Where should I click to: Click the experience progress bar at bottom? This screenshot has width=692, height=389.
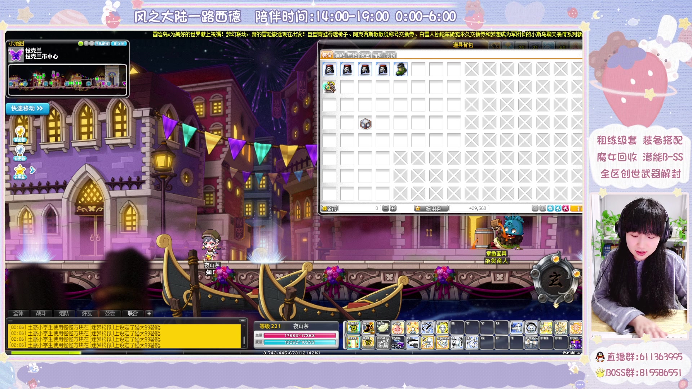pos(294,353)
